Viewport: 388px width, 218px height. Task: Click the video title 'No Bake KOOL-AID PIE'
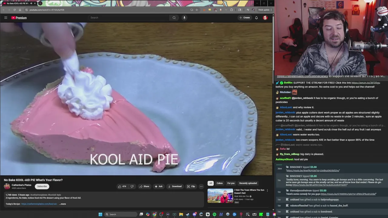coord(33,180)
